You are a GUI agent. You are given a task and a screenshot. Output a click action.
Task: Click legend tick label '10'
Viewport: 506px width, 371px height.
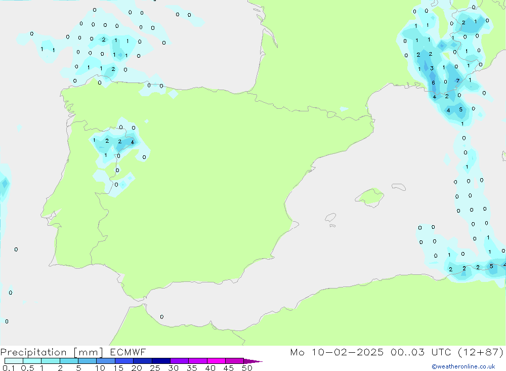pos(100,368)
